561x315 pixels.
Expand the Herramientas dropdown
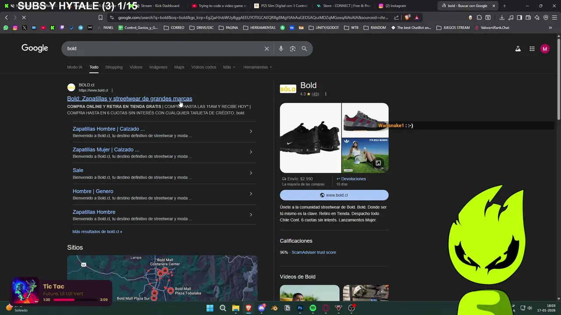(x=258, y=67)
